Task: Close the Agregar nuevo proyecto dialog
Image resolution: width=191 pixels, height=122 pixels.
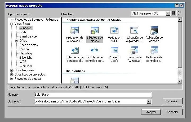Action: tap(182, 6)
